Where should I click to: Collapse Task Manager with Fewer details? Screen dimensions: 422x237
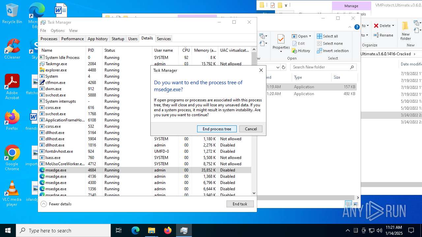coord(56,204)
